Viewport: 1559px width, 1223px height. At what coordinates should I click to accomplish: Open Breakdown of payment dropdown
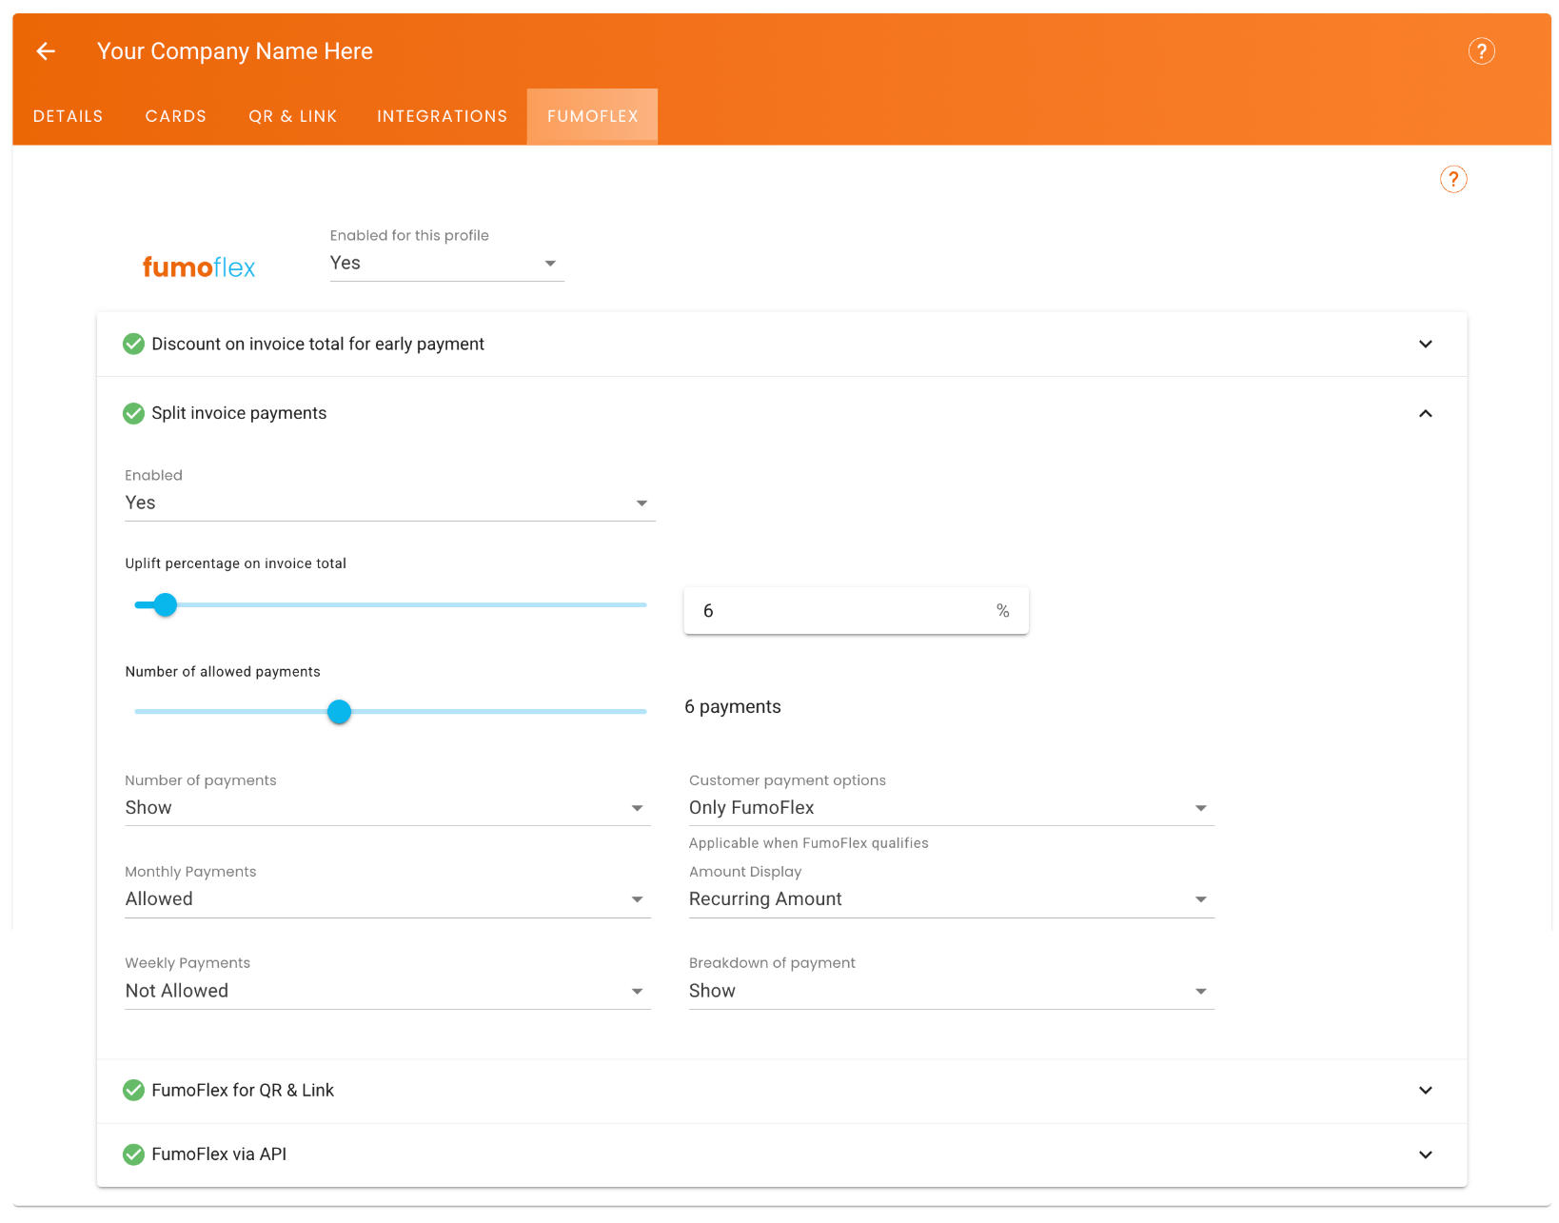[951, 991]
